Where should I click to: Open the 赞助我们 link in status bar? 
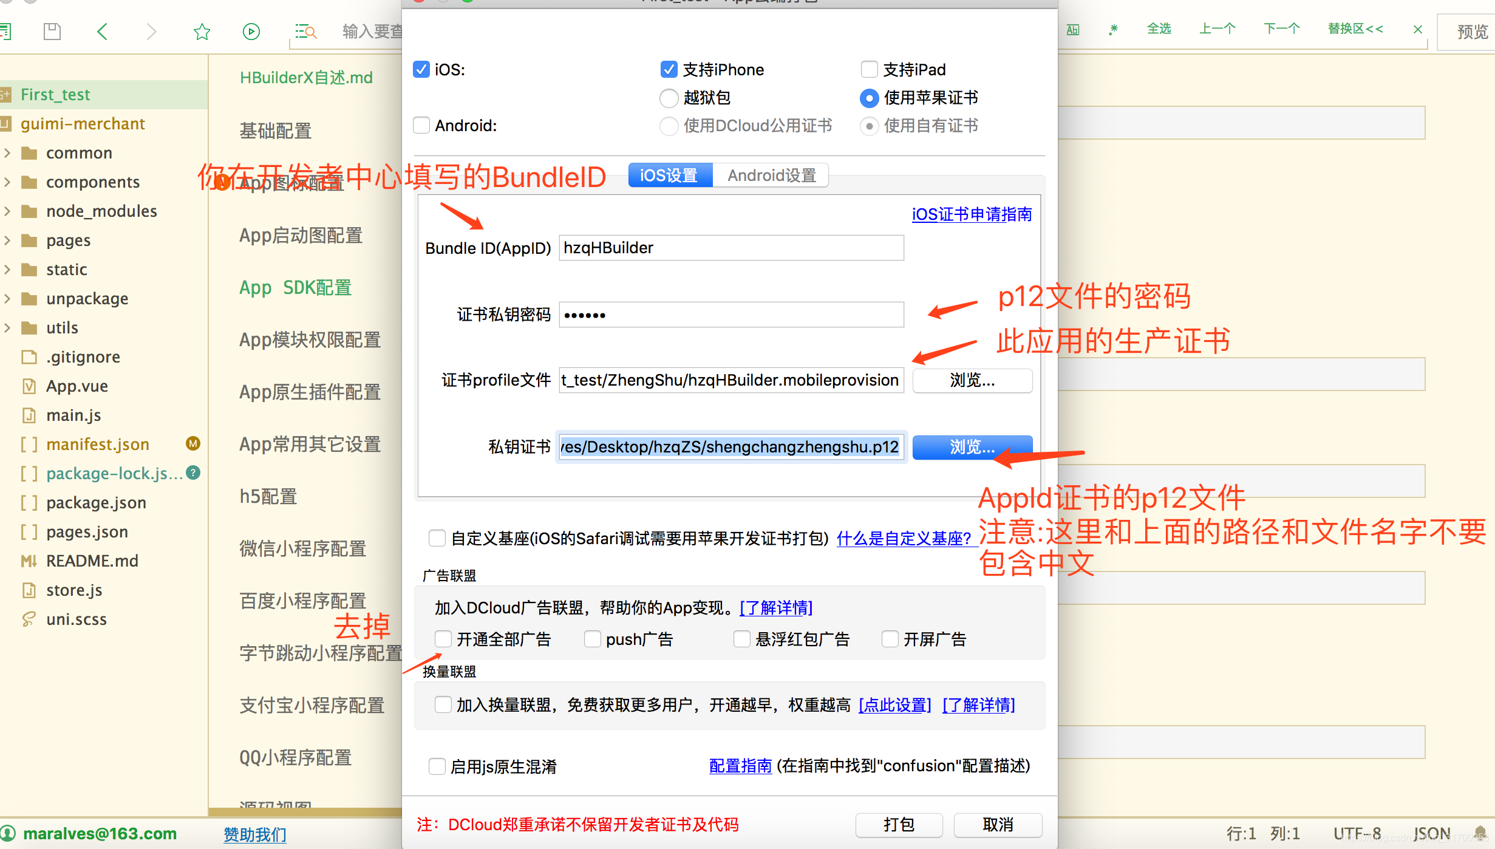[x=255, y=834]
